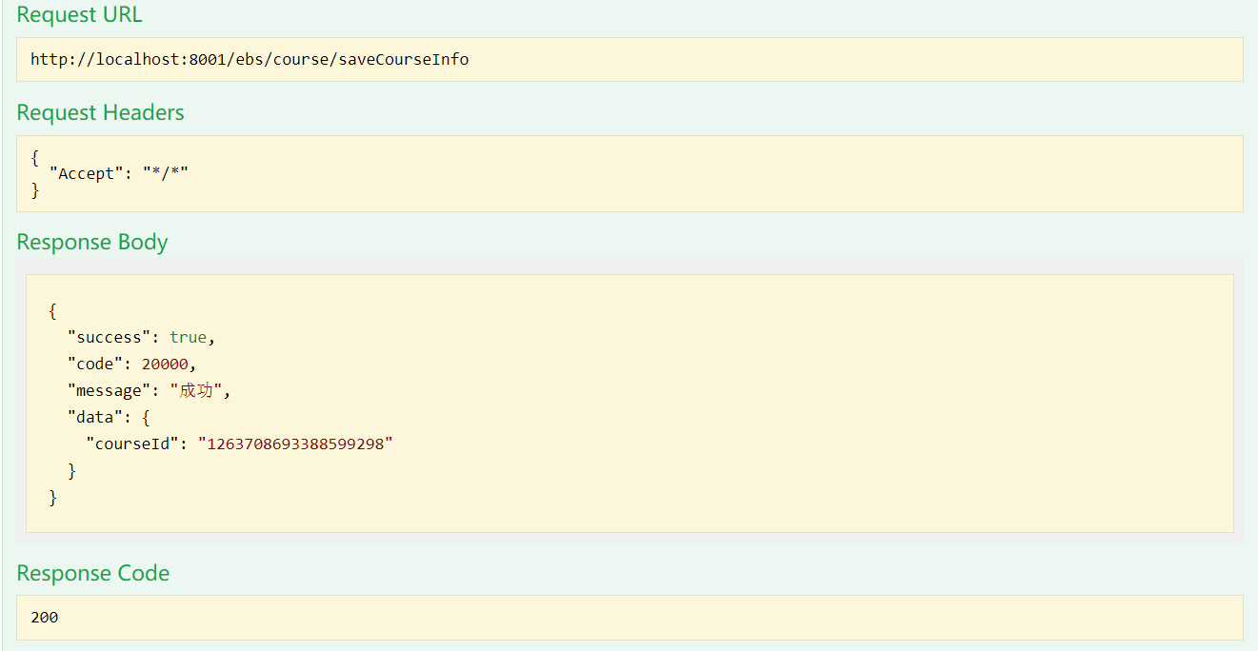Click the true value in response body
This screenshot has width=1258, height=651.
(188, 337)
